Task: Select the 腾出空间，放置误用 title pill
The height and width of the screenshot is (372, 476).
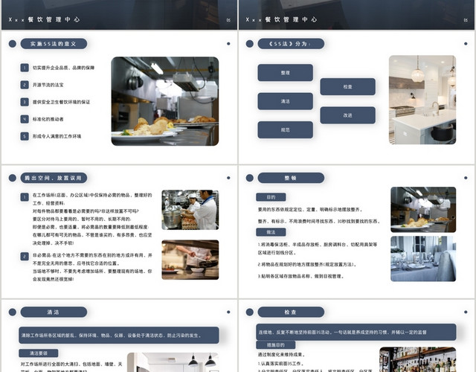Action: pyautogui.click(x=54, y=178)
